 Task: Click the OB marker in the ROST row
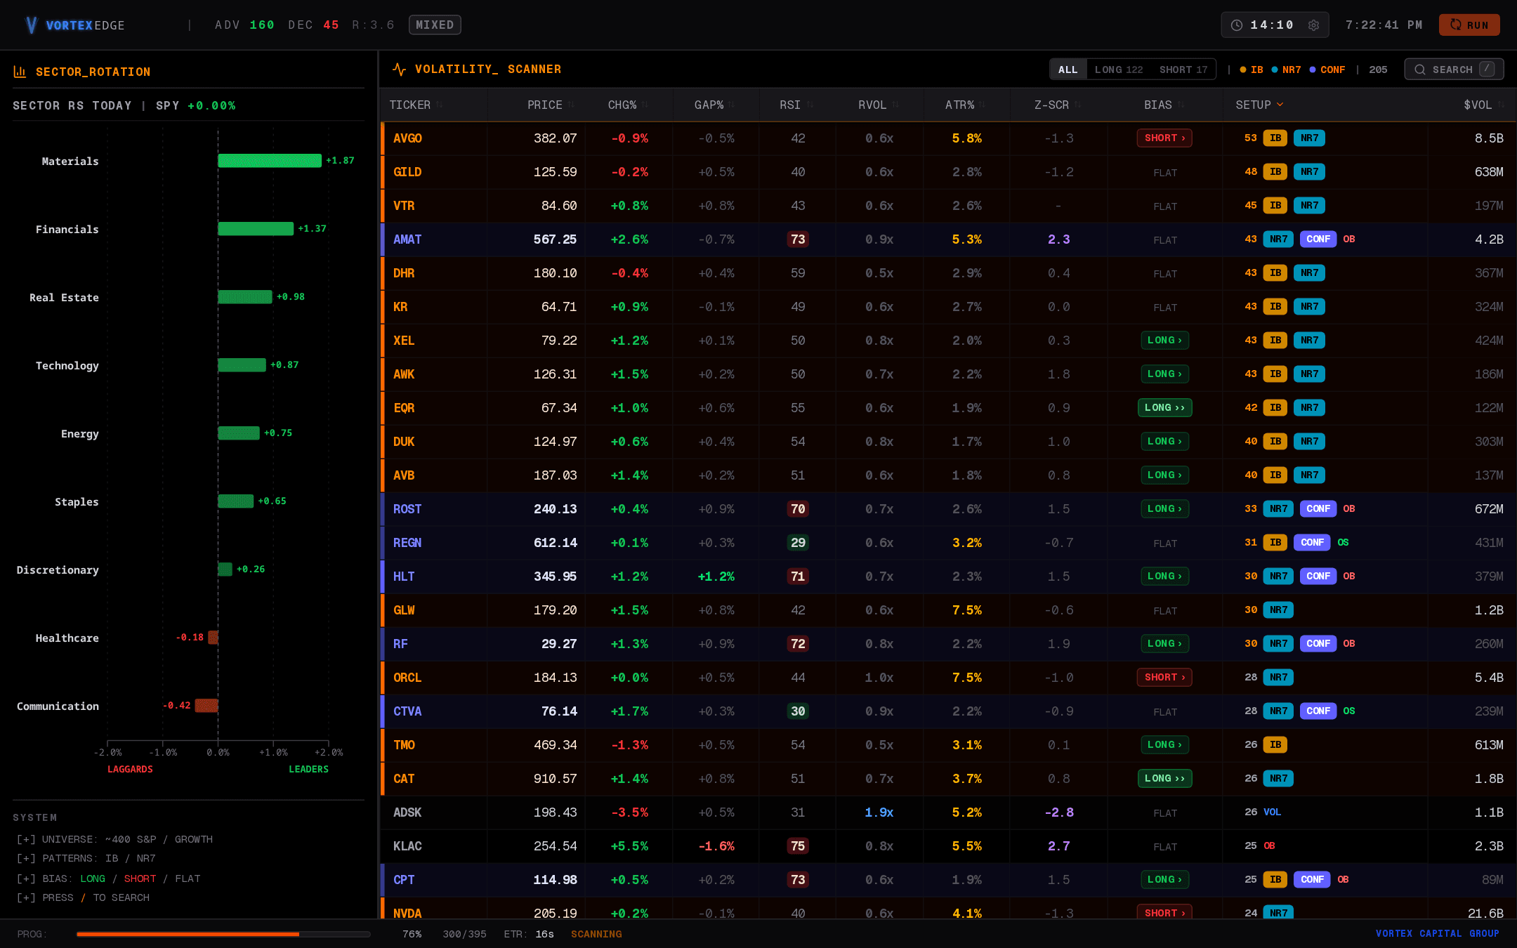[1349, 509]
